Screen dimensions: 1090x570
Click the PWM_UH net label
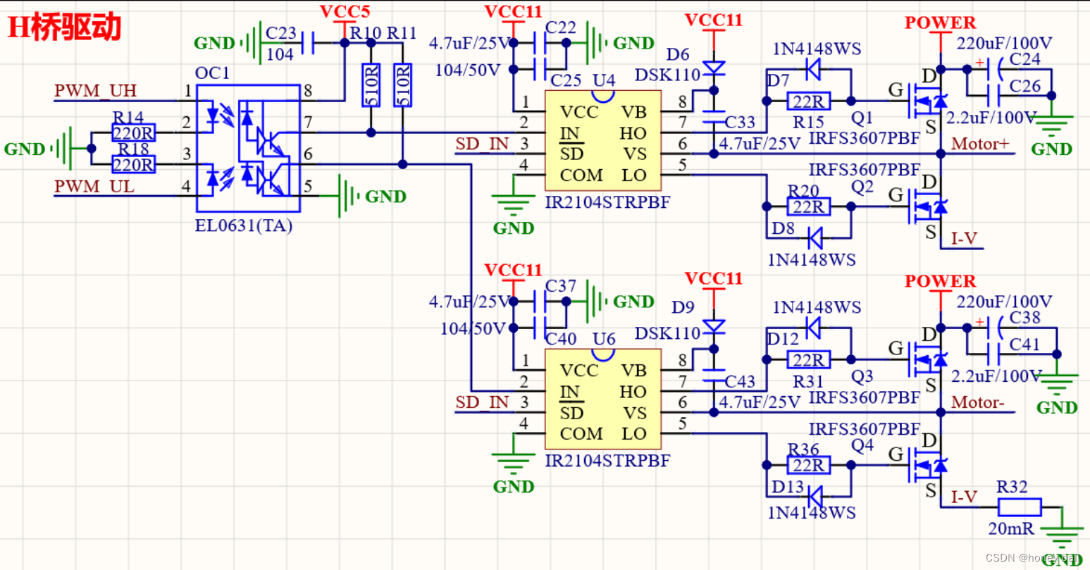tap(96, 91)
